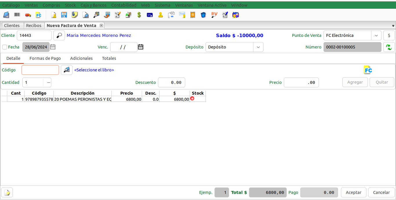Toggle the Fecha checkbox

tap(5, 47)
